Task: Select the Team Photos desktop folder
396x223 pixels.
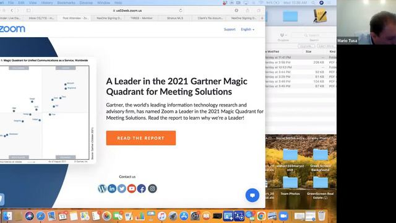Action: click(x=290, y=186)
